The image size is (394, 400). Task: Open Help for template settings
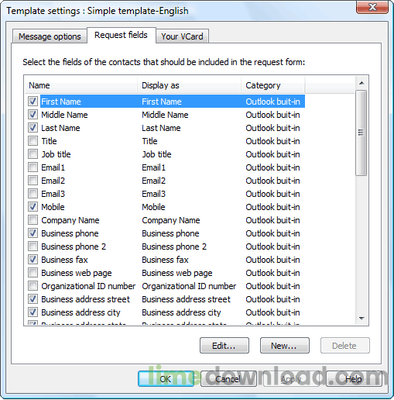click(x=354, y=379)
